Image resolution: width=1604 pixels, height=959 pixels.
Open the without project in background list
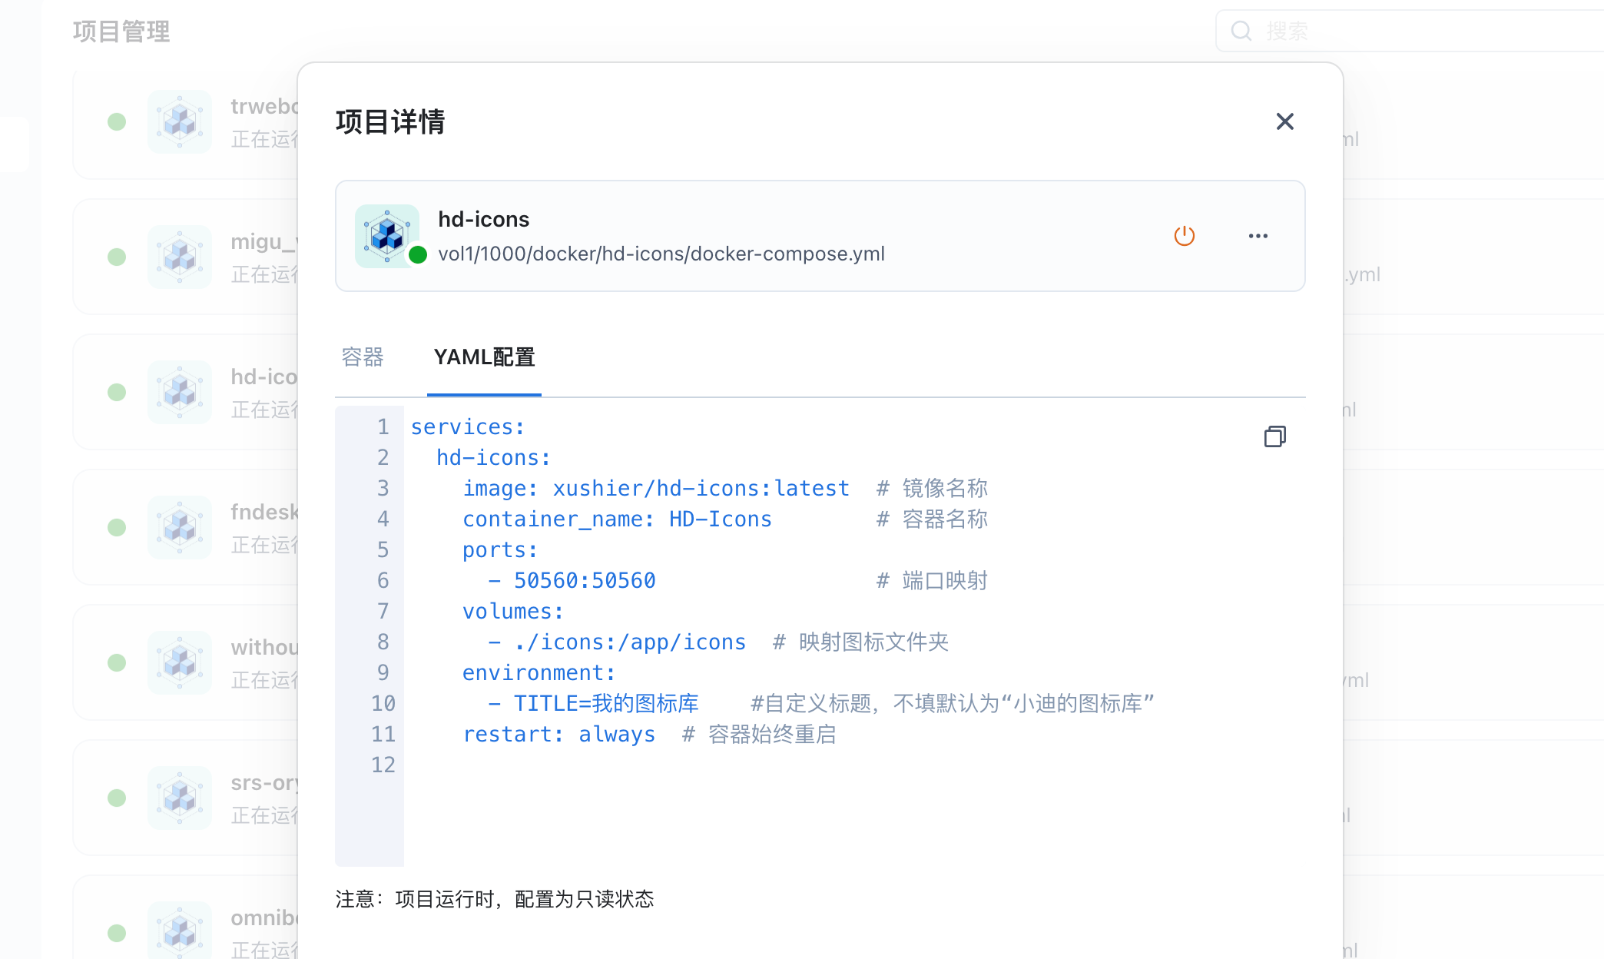click(264, 648)
